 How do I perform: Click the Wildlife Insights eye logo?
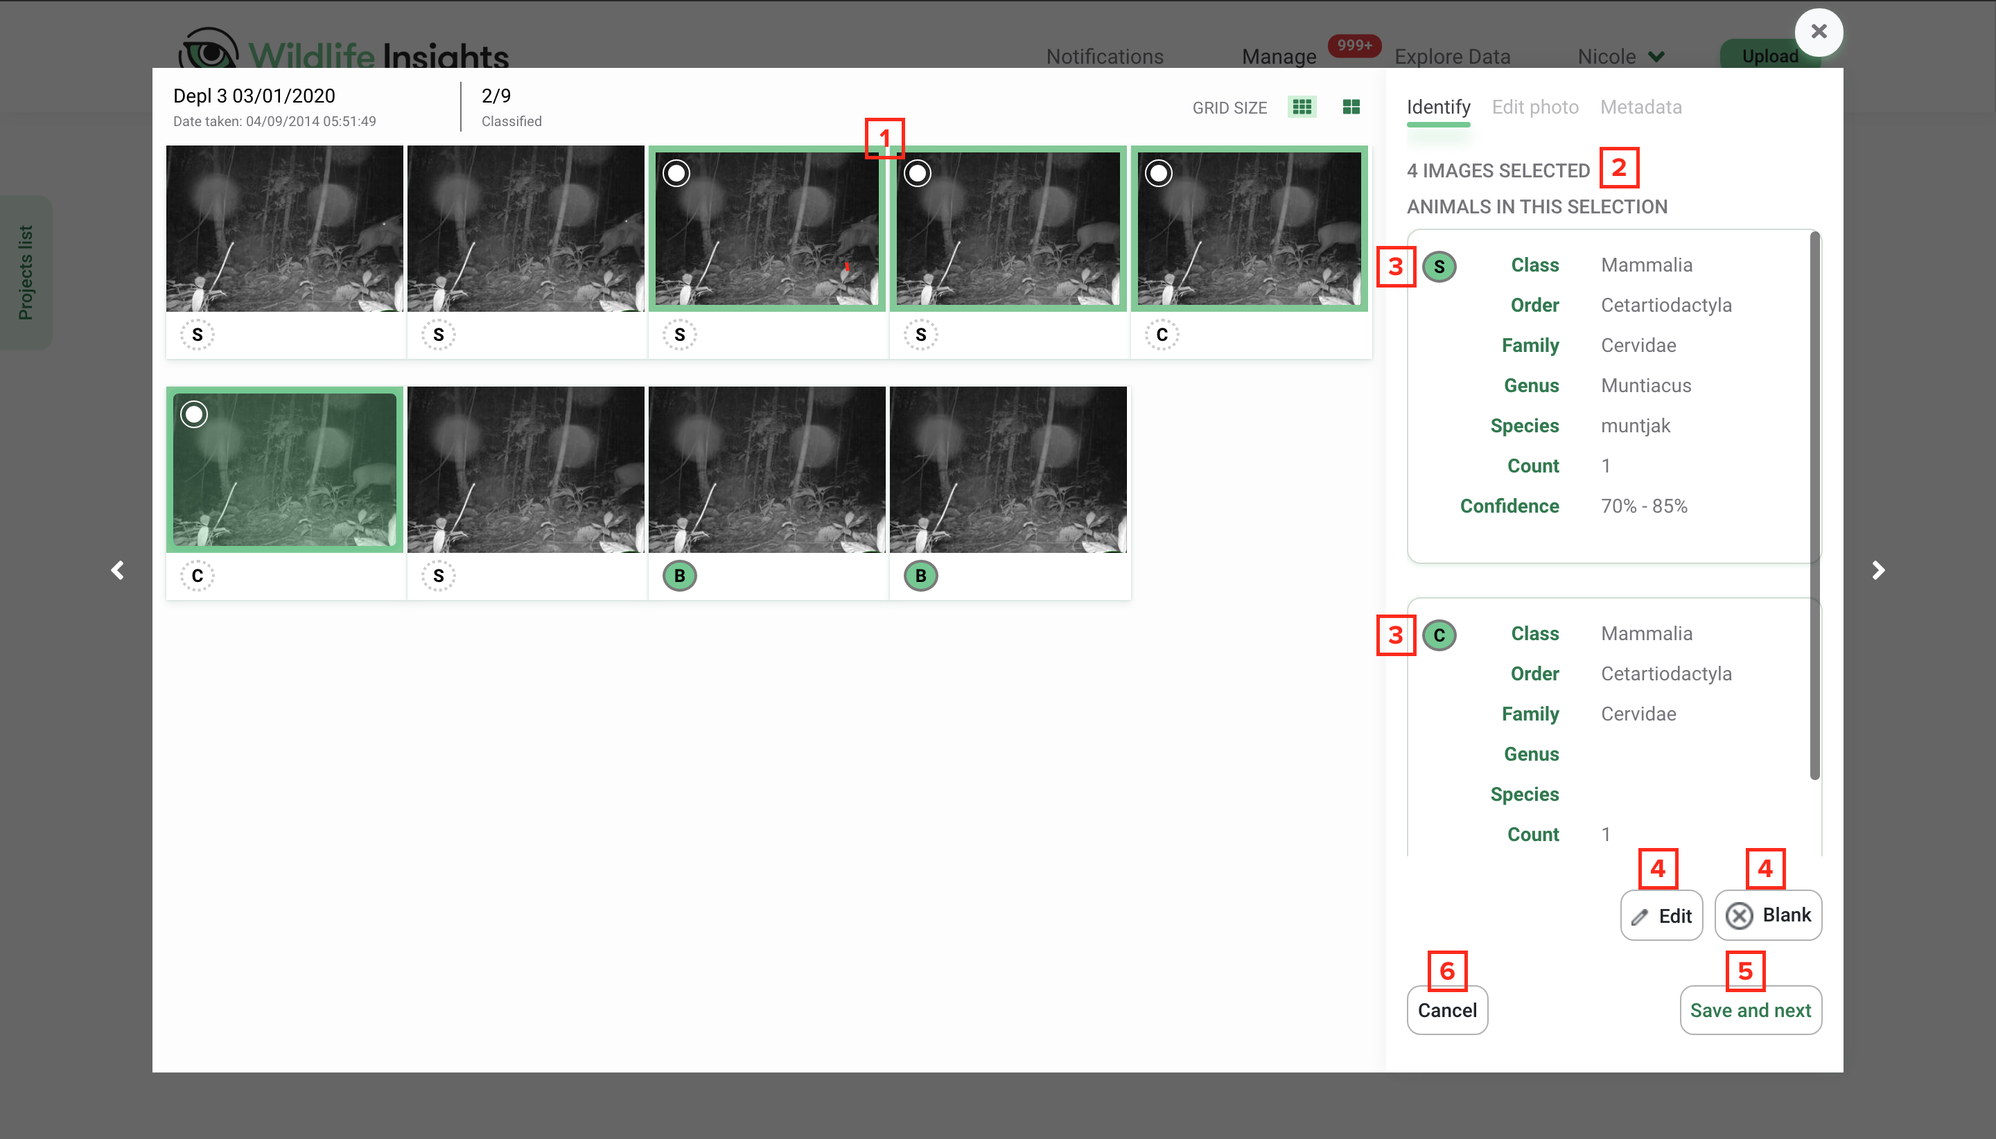[x=209, y=48]
